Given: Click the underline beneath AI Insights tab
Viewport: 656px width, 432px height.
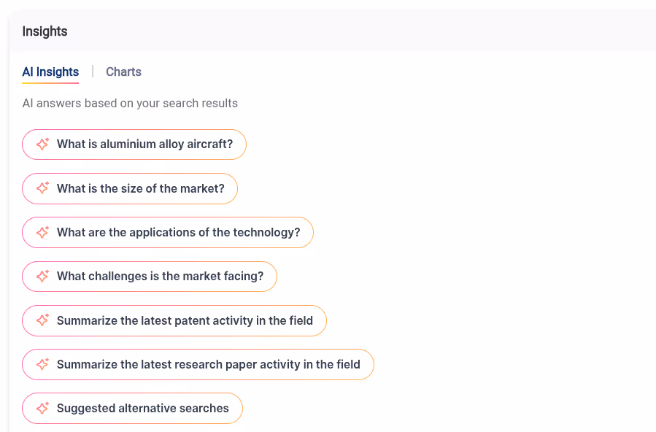Looking at the screenshot, I should click(50, 82).
